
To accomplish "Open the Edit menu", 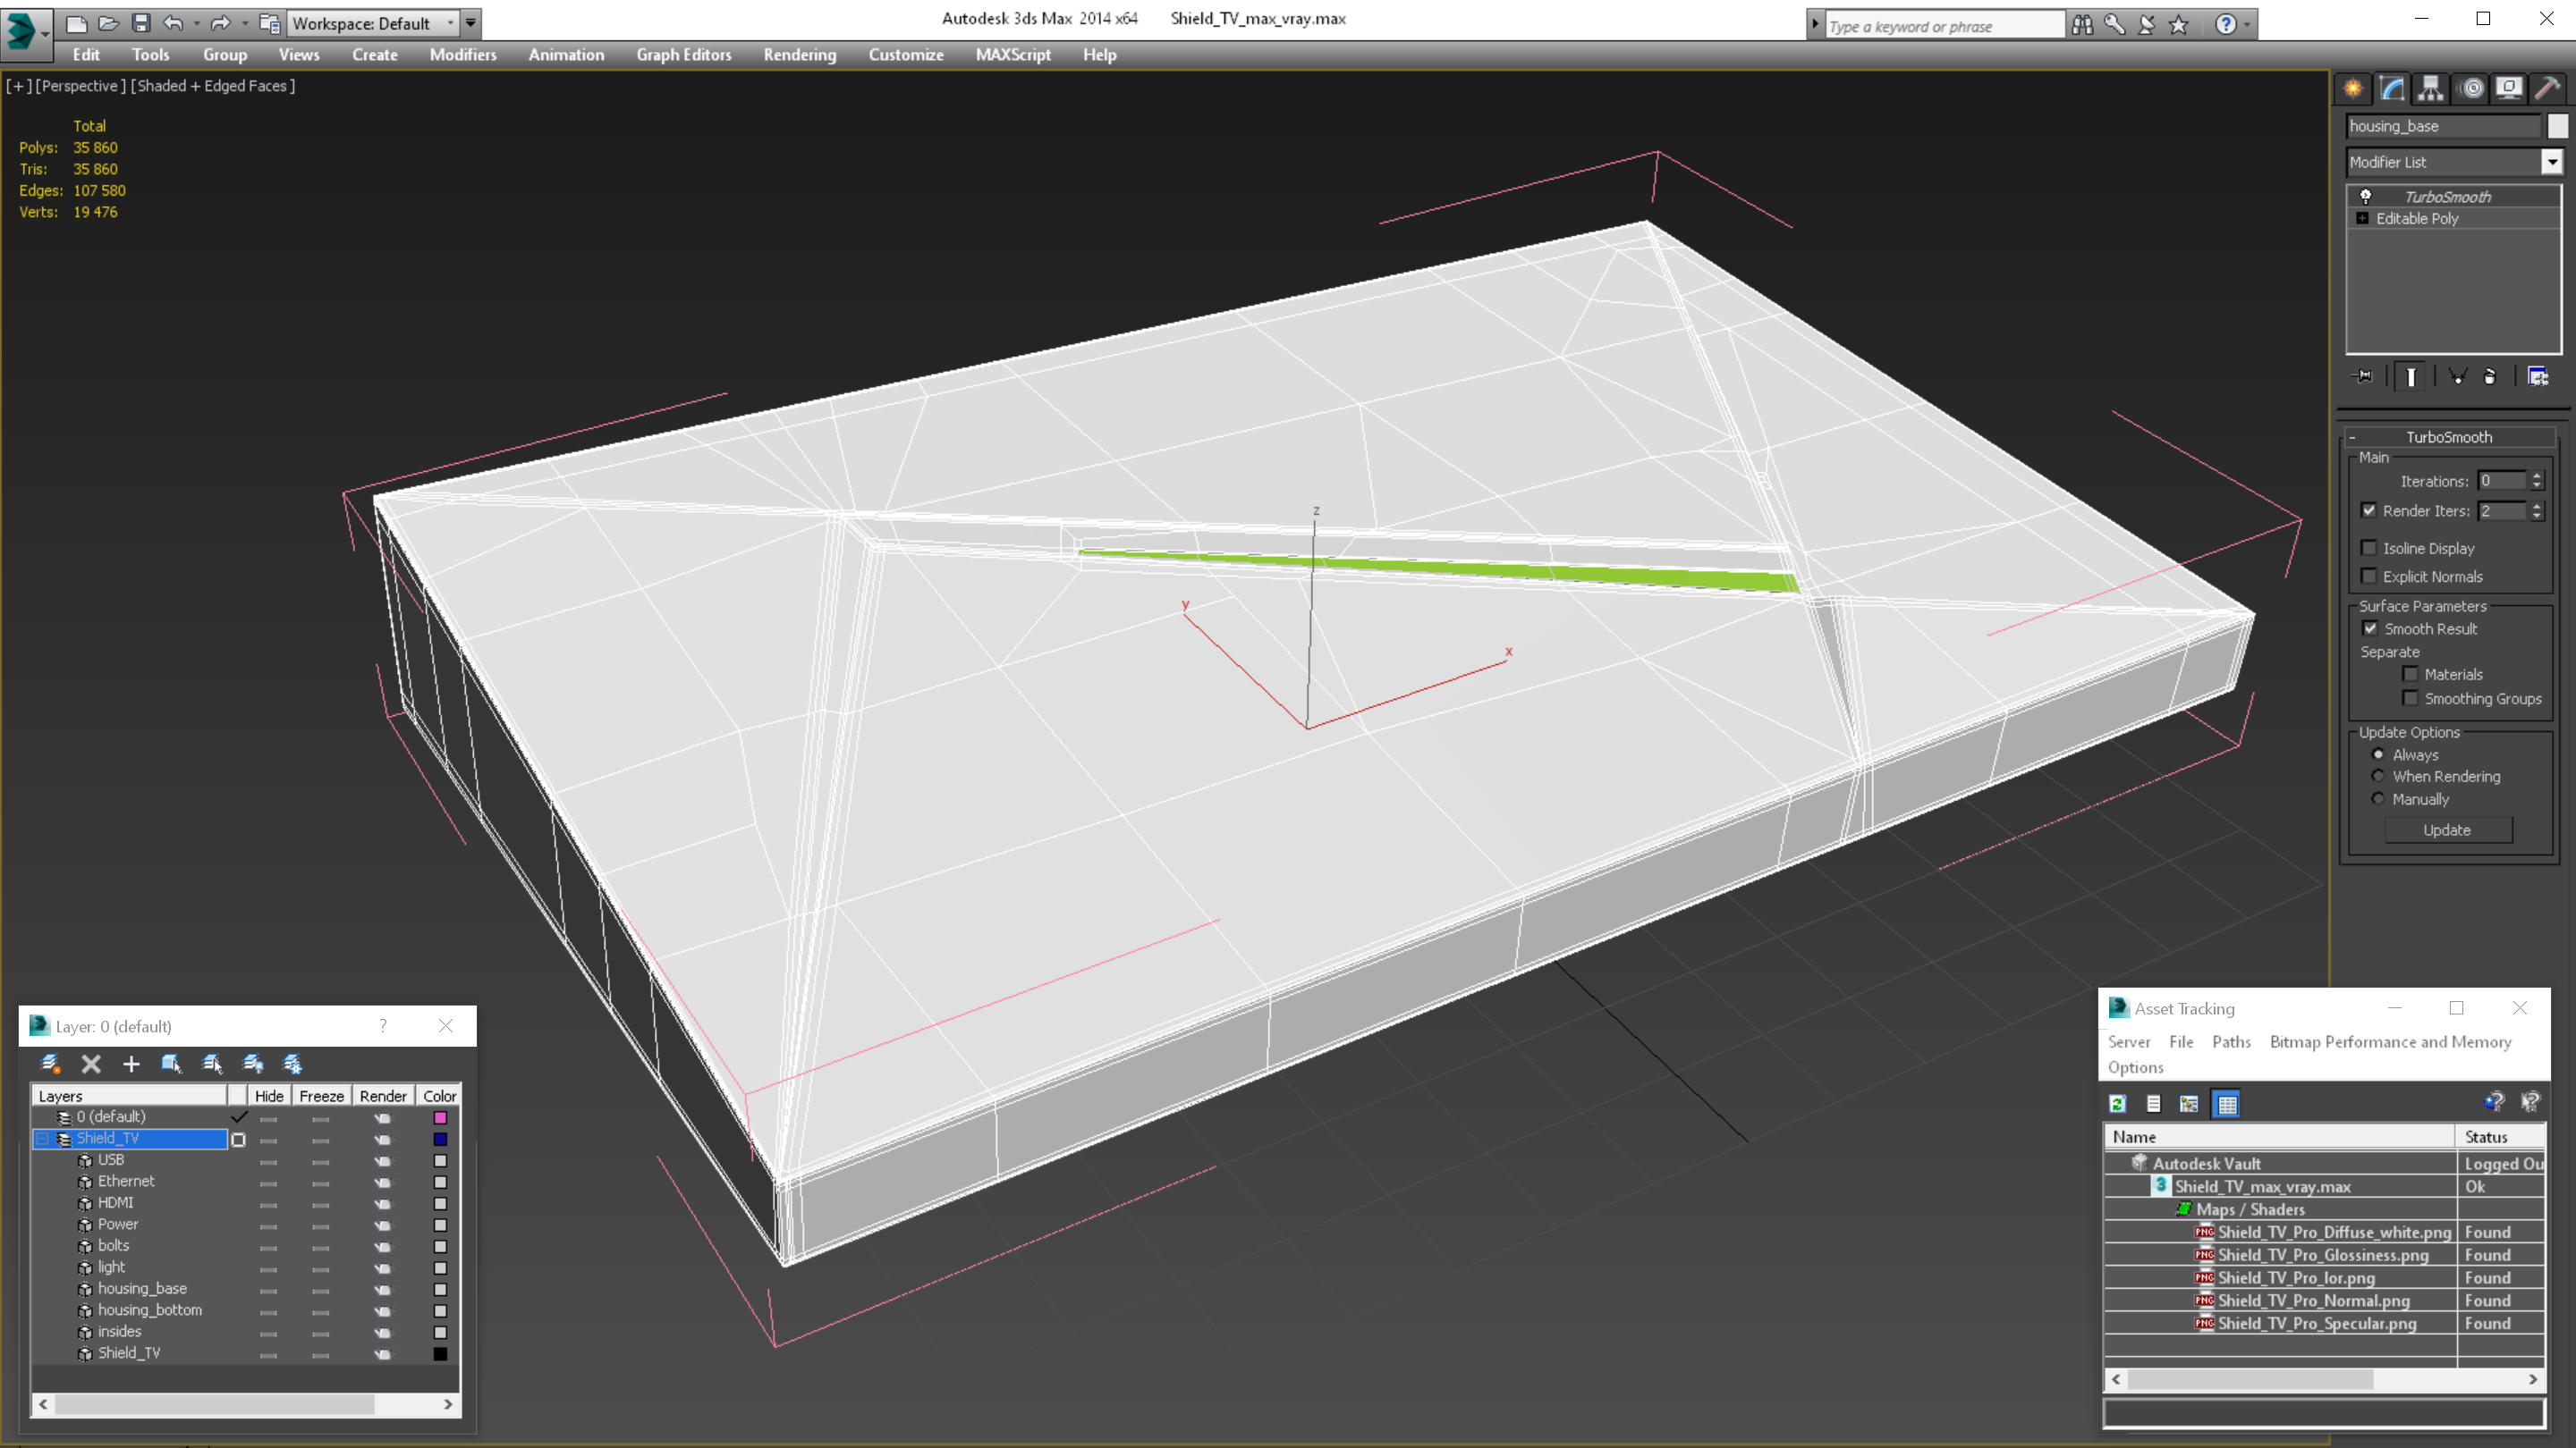I will [x=86, y=55].
